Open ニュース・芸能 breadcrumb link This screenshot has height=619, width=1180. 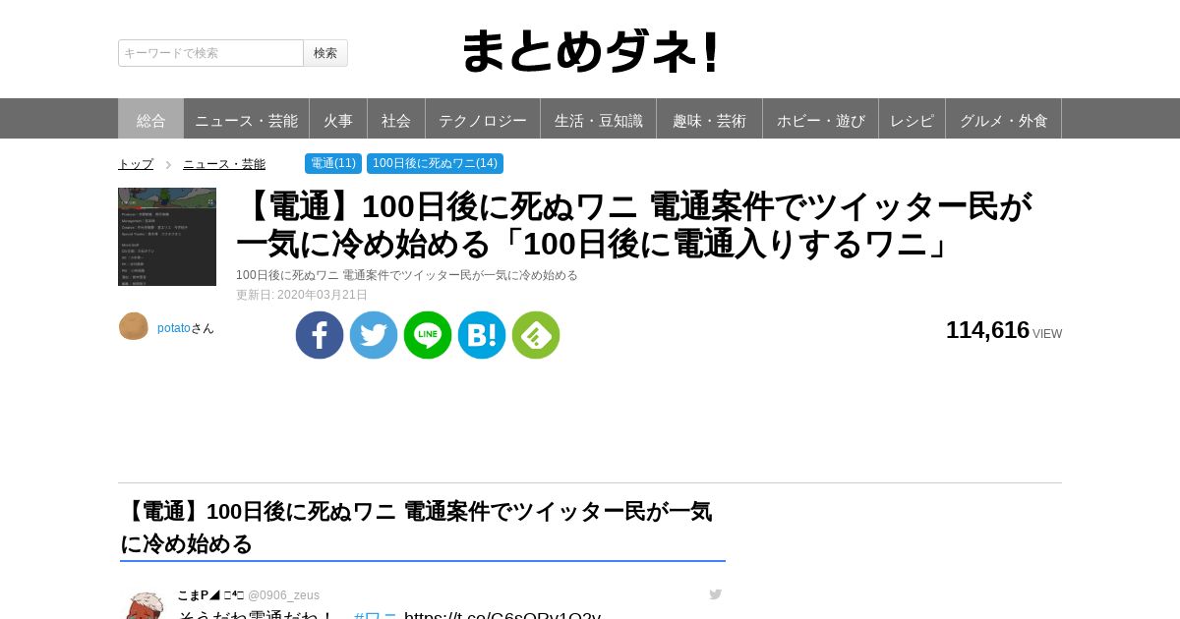(224, 164)
